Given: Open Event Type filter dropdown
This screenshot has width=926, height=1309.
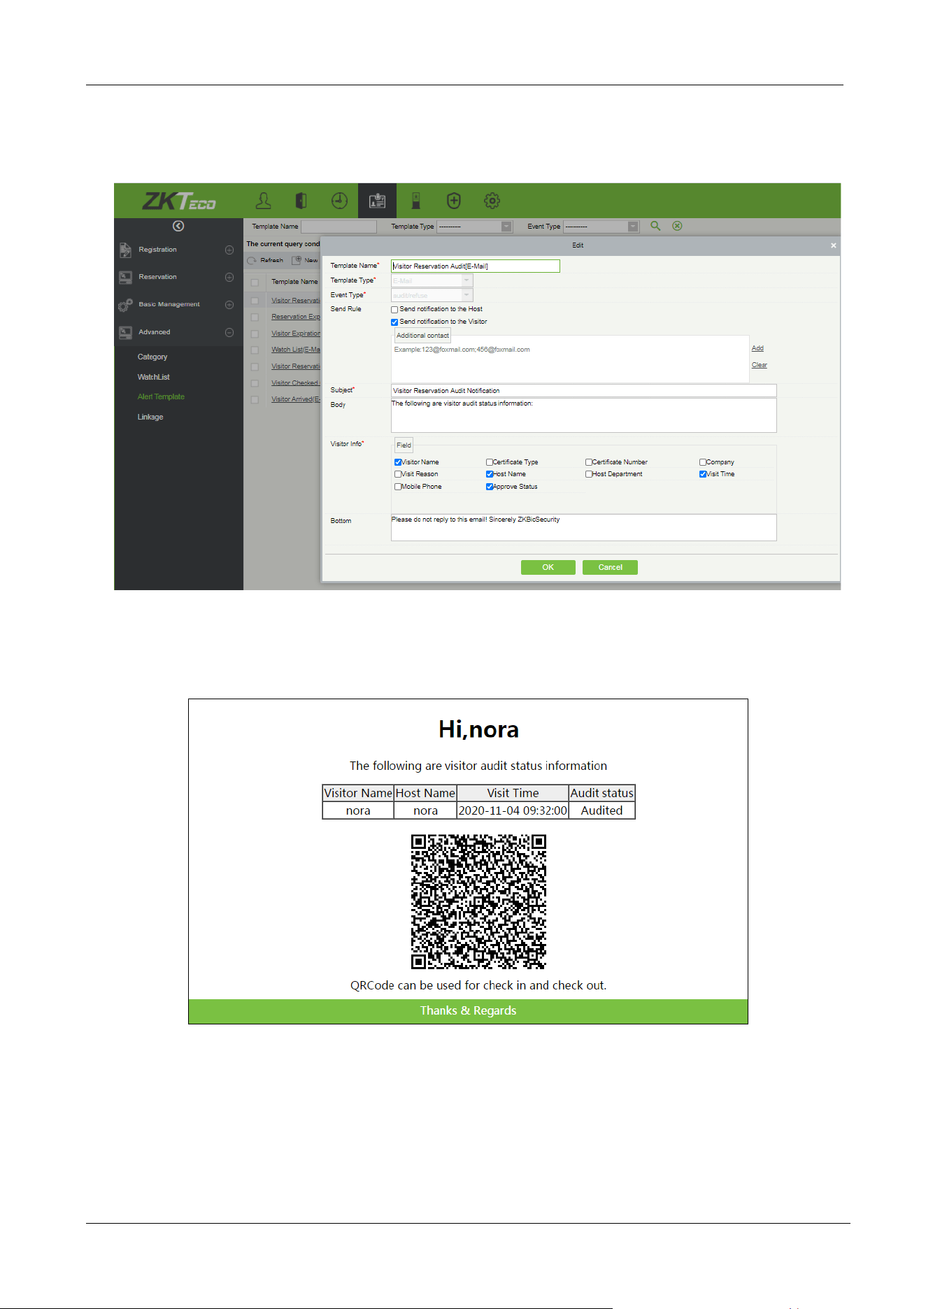Looking at the screenshot, I should click(x=633, y=227).
